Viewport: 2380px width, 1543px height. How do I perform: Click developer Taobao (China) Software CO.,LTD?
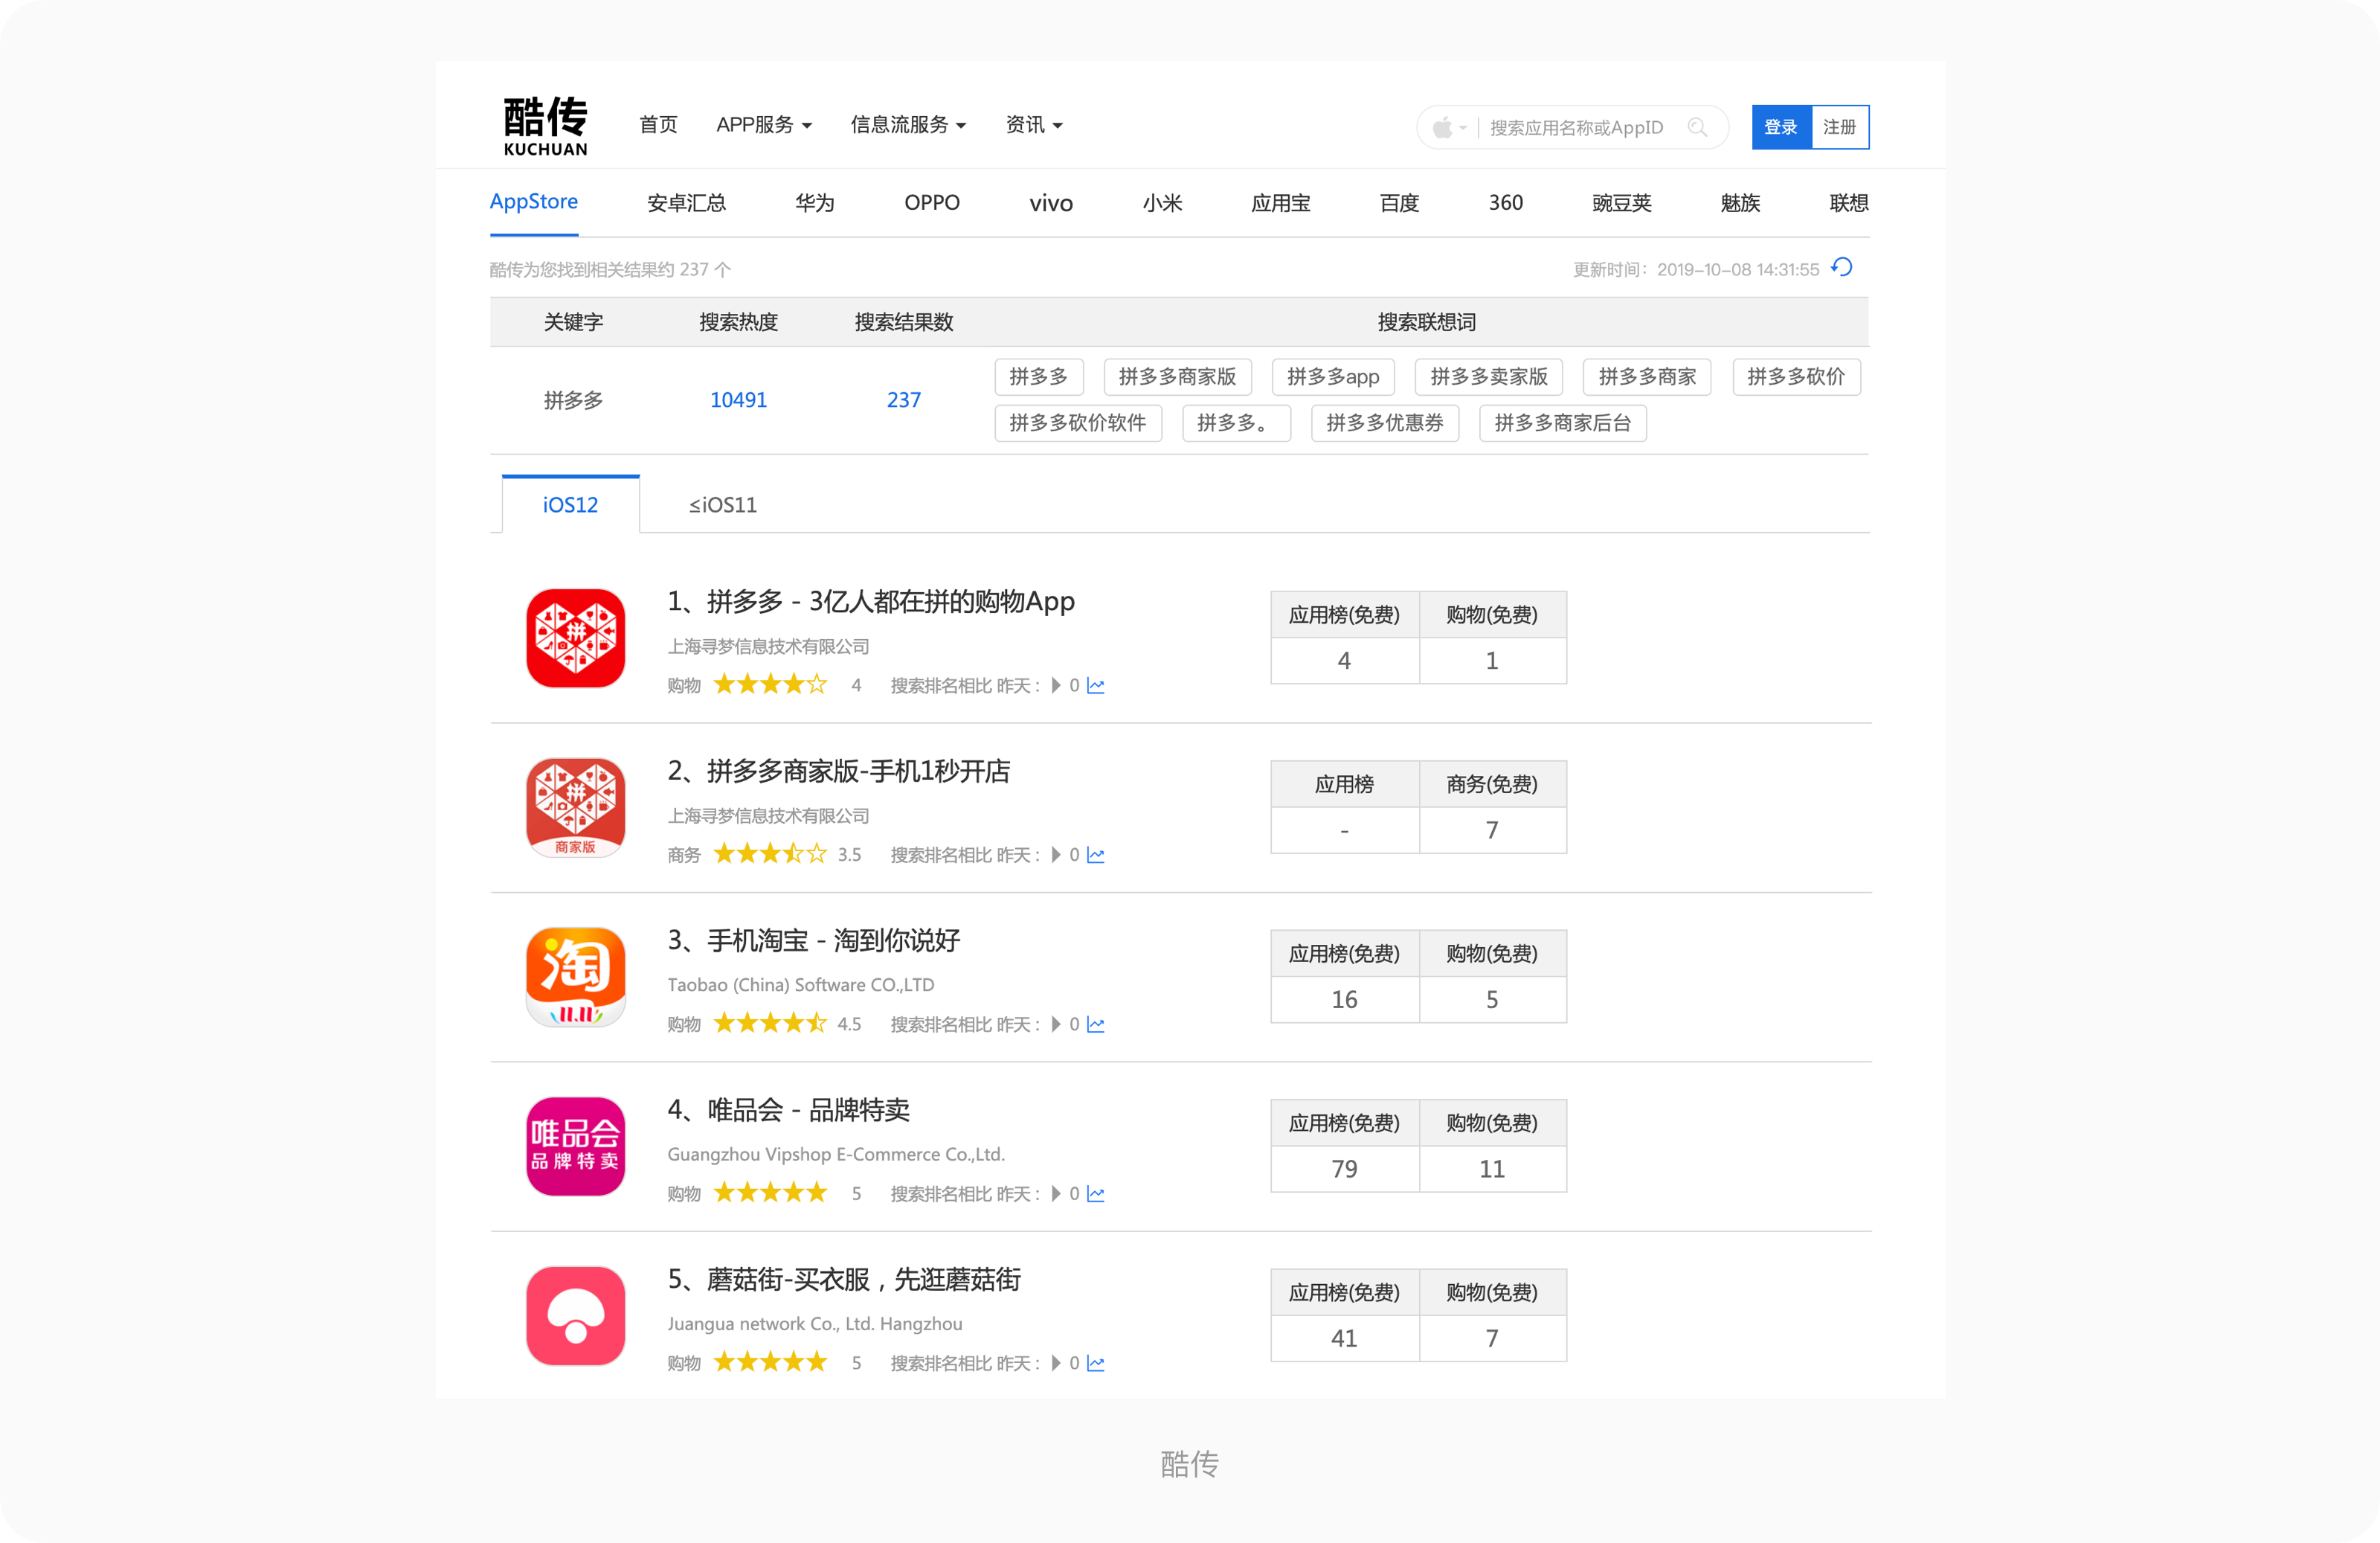(801, 985)
